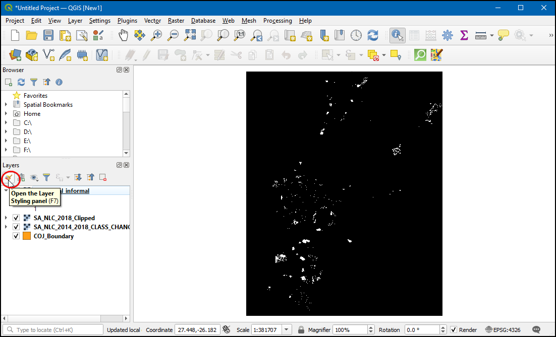Select the COJ_Boundary orange color swatch
The image size is (556, 337).
[27, 236]
